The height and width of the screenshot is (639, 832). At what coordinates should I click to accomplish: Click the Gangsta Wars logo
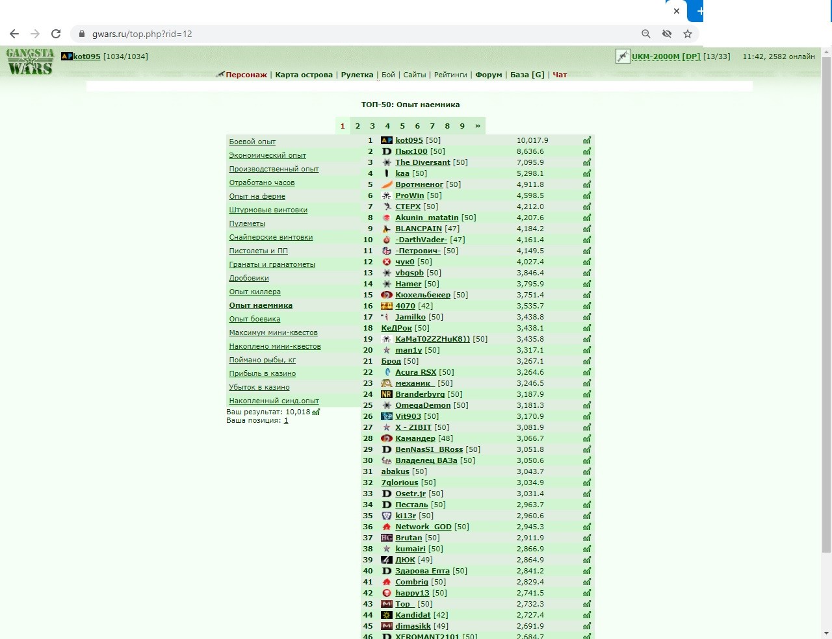pyautogui.click(x=30, y=62)
